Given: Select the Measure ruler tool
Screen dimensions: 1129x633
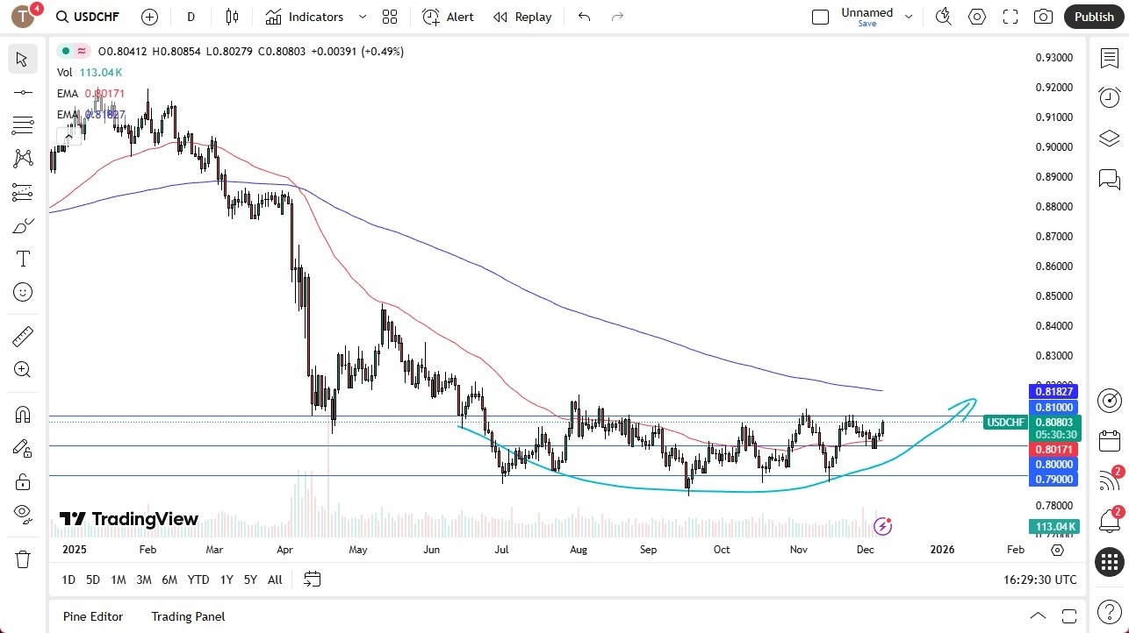Looking at the screenshot, I should (x=22, y=336).
